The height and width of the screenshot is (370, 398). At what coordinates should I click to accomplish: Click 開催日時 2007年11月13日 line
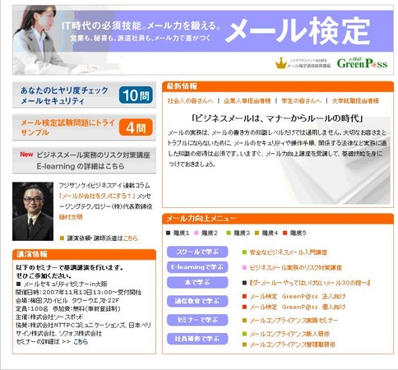[x=78, y=292]
